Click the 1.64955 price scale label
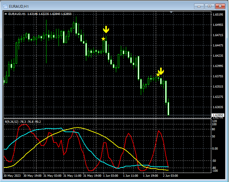The width and height of the screenshot is (229, 182). [218, 25]
